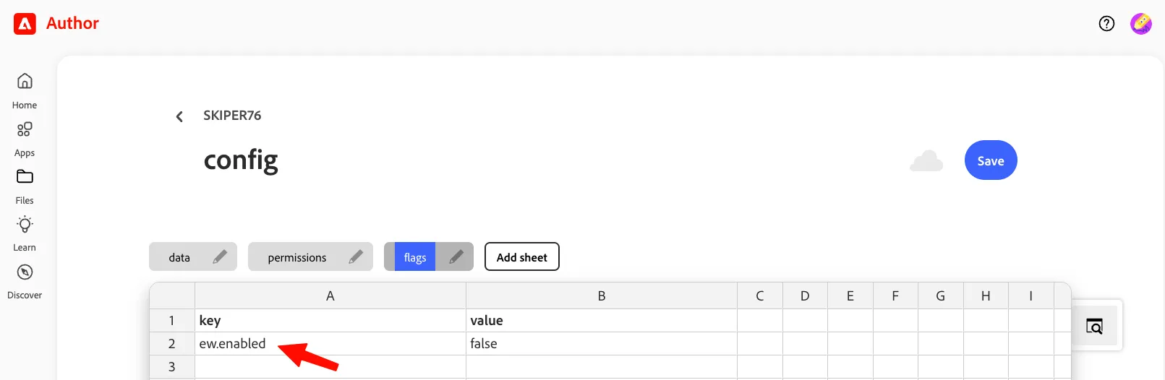Open Discover in sidebar
The image size is (1165, 380).
click(x=25, y=281)
